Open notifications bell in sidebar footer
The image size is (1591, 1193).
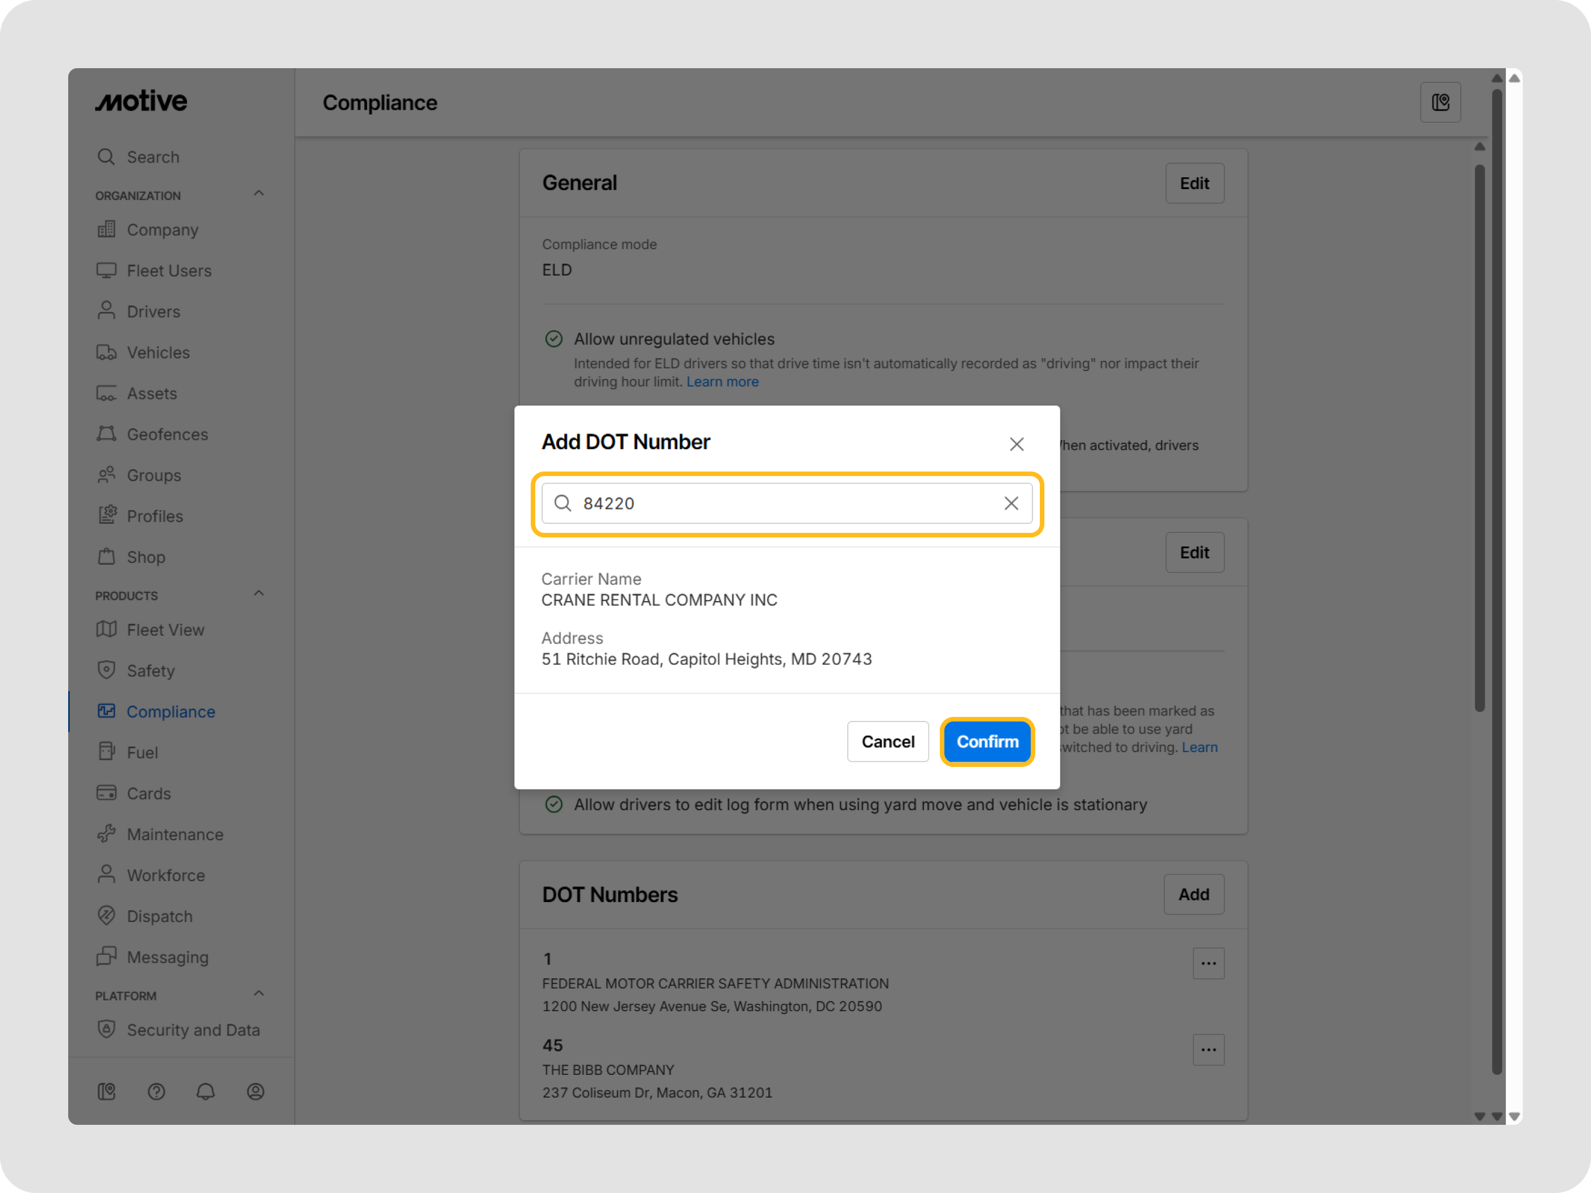(x=206, y=1092)
